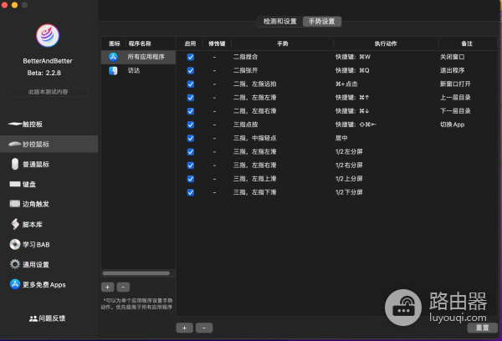
Task: Click the 上一层目录 note cell
Action: (x=455, y=98)
